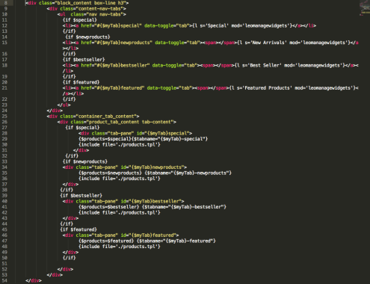The height and width of the screenshot is (284, 370).
Task: Click {$tabname="{$myTab}-featured"} assignment
Action: click(x=176, y=241)
